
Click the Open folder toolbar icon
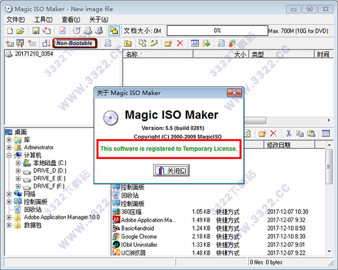[20, 31]
